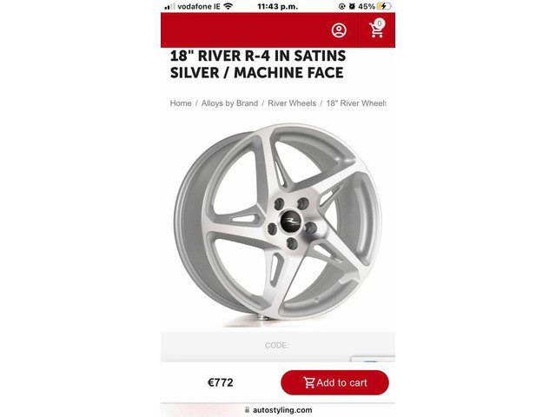Open the 18" River Wheels breadcrumb
556x417 pixels.
tap(356, 103)
